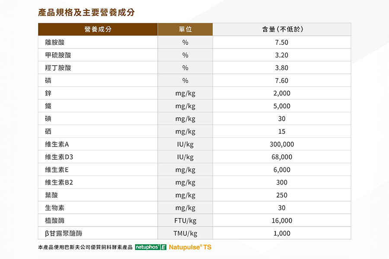Click the Natupulse TS logo
This screenshot has height=259, width=389.
190,247
